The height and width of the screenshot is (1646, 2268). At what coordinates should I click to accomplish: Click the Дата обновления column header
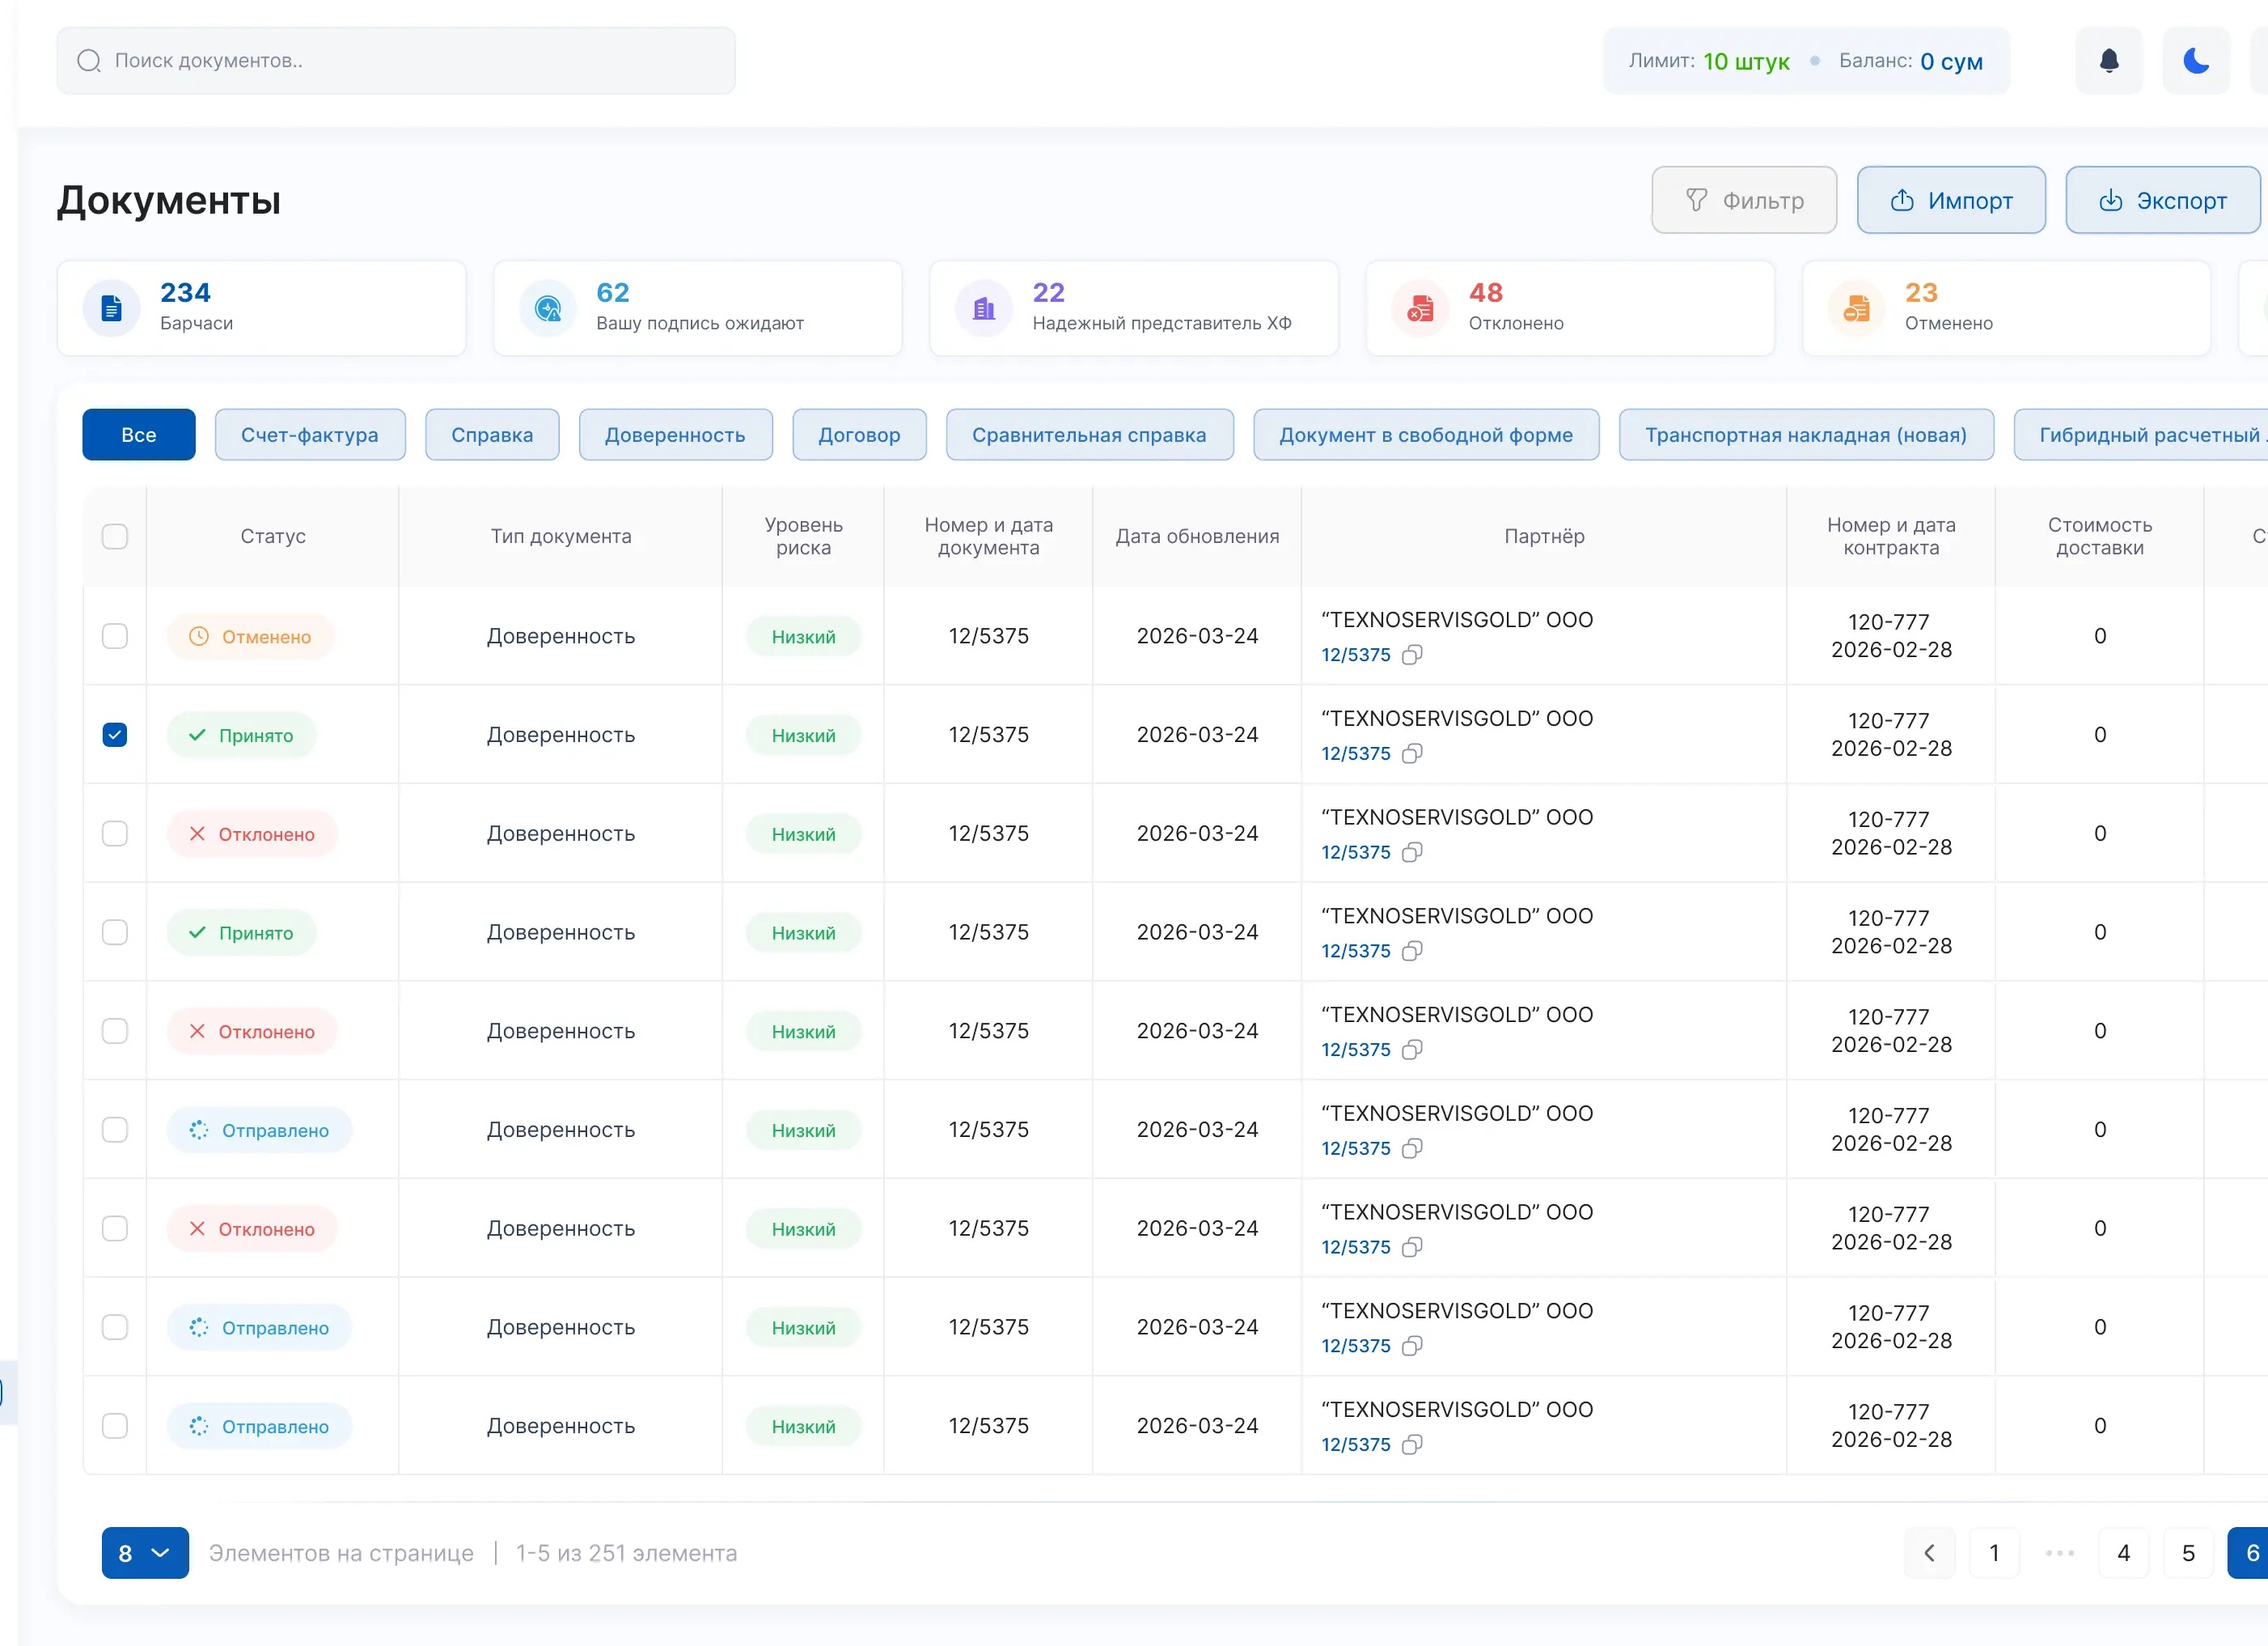(x=1197, y=537)
